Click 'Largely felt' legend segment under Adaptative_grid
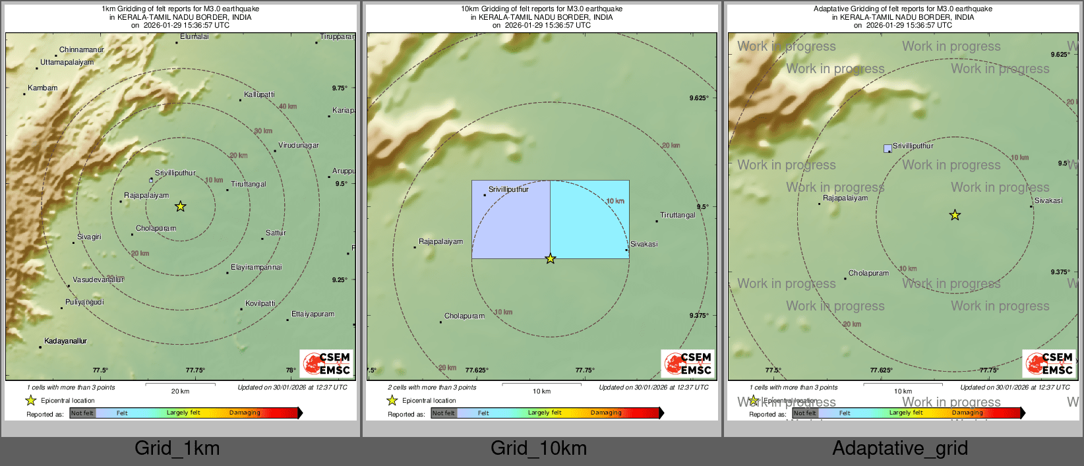This screenshot has height=466, width=1084. tap(906, 413)
